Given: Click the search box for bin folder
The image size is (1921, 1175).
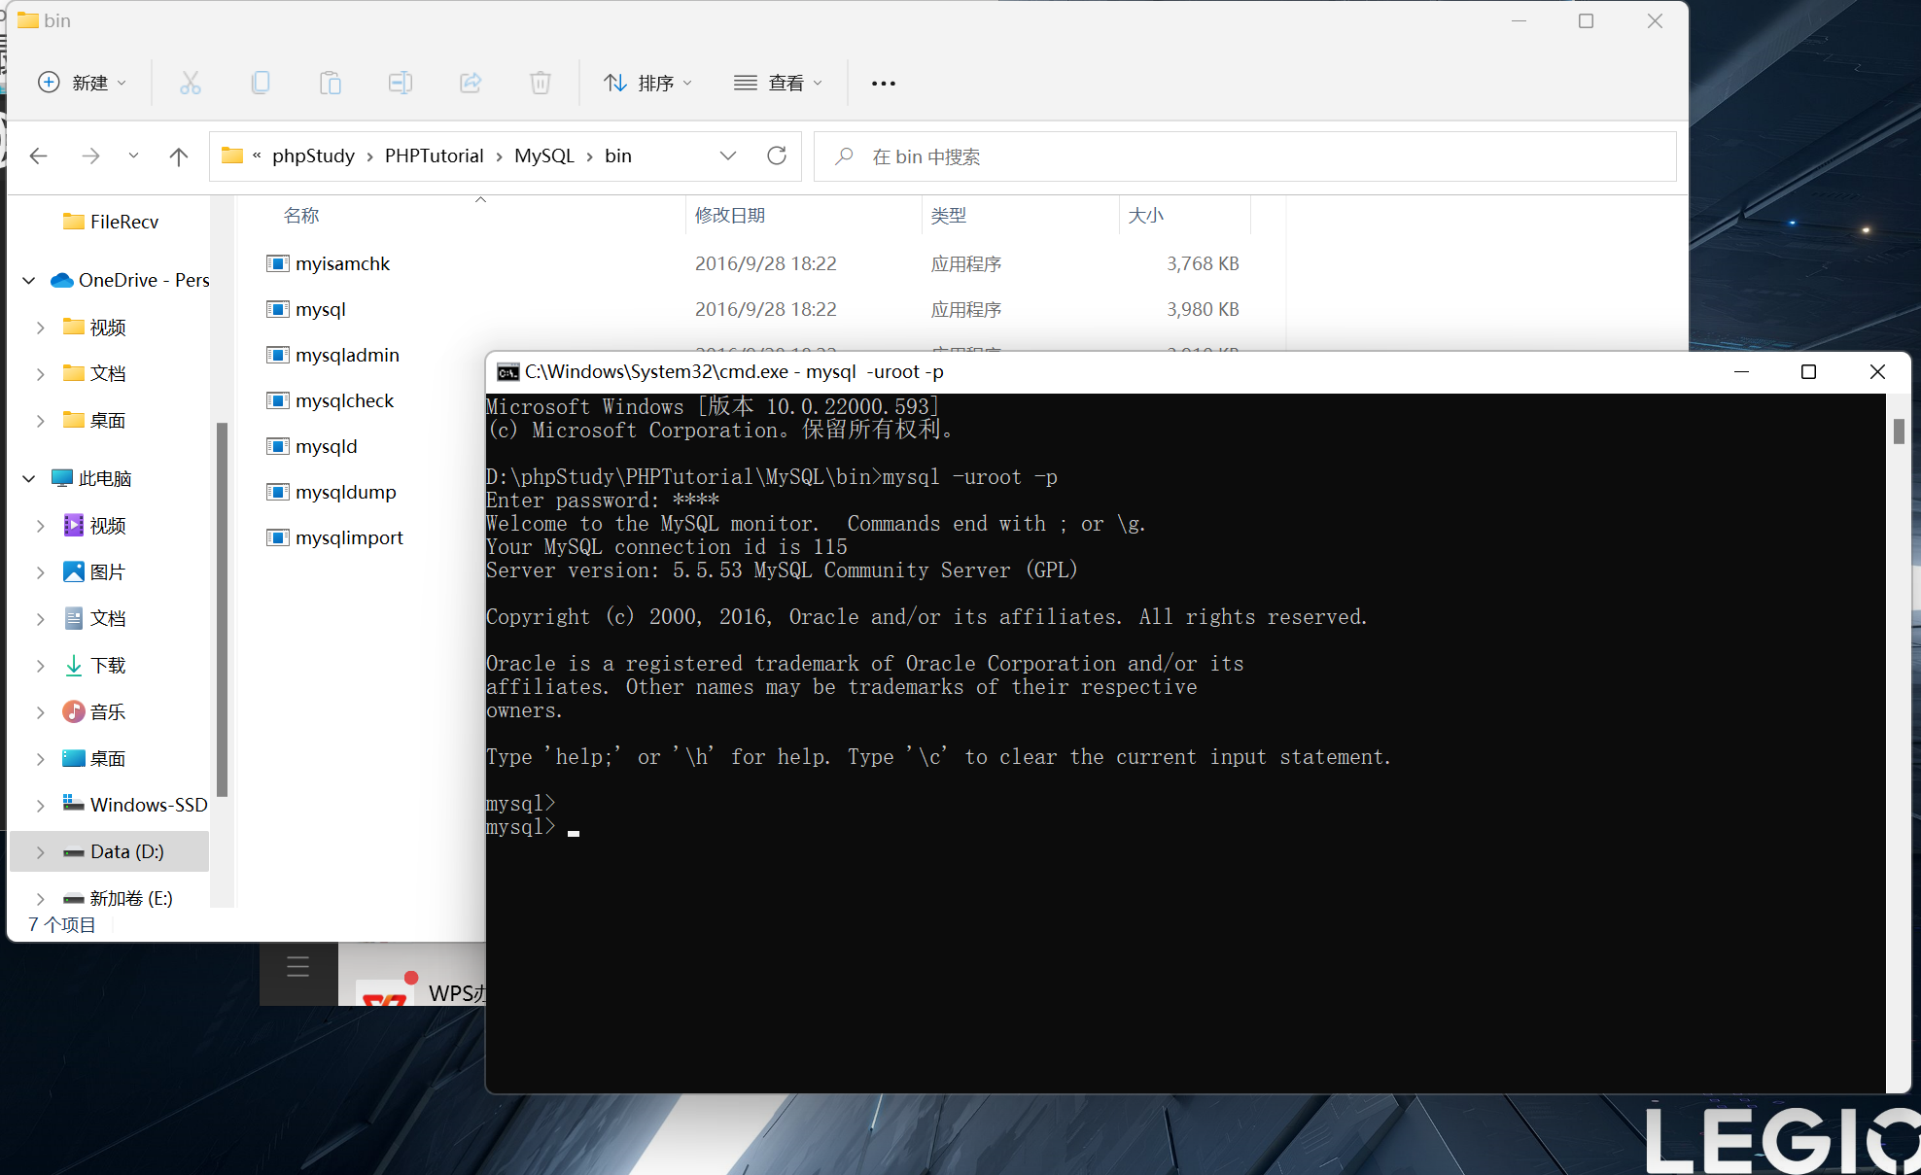Looking at the screenshot, I should coord(1244,156).
